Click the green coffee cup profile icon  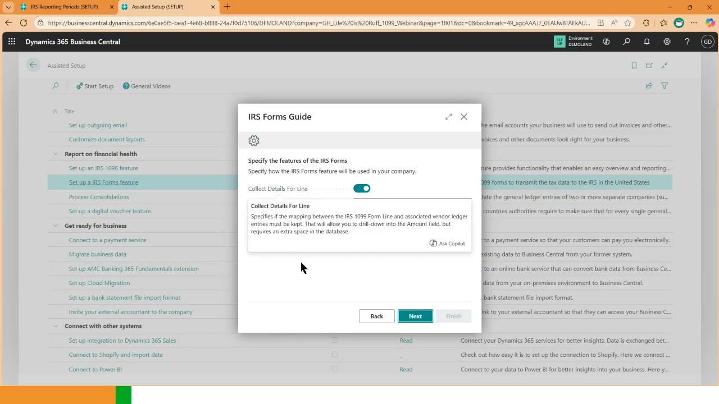(x=679, y=23)
